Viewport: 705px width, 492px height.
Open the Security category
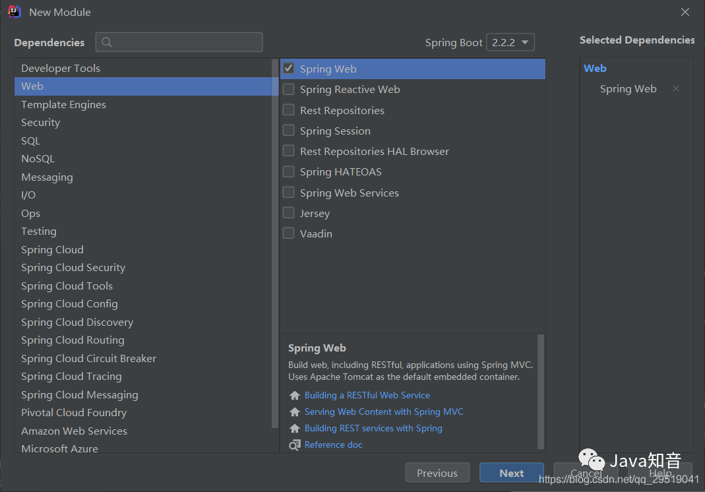pos(143,122)
